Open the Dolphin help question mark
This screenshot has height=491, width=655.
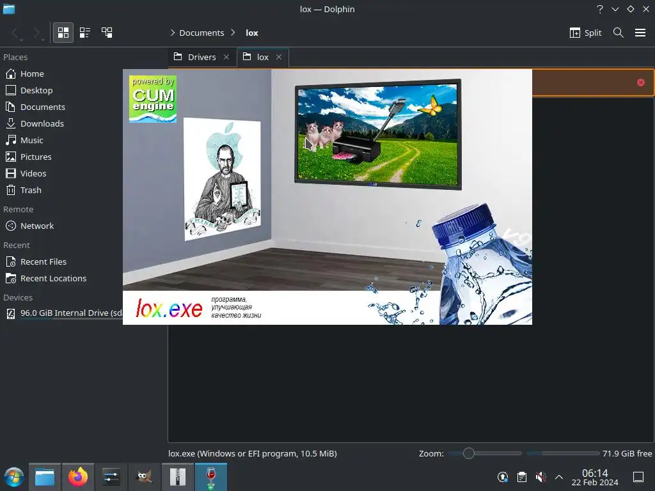pos(600,9)
